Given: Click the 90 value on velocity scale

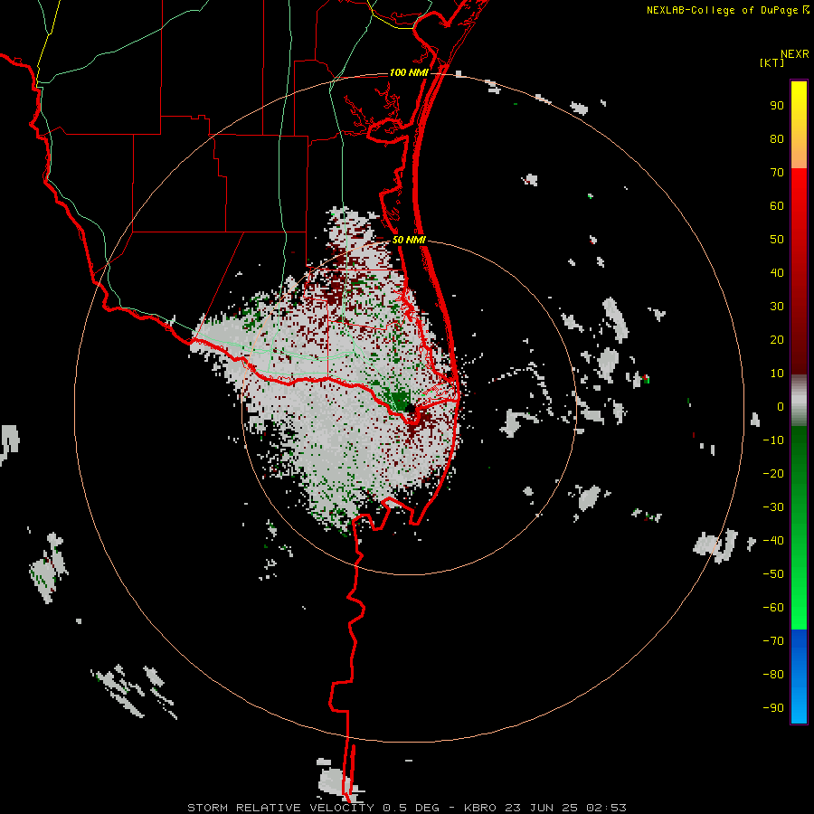Looking at the screenshot, I should [777, 106].
